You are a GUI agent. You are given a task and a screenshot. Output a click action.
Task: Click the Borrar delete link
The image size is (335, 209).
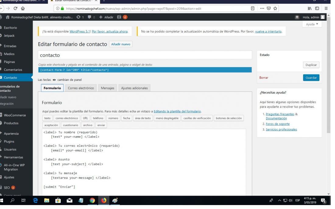[264, 77]
